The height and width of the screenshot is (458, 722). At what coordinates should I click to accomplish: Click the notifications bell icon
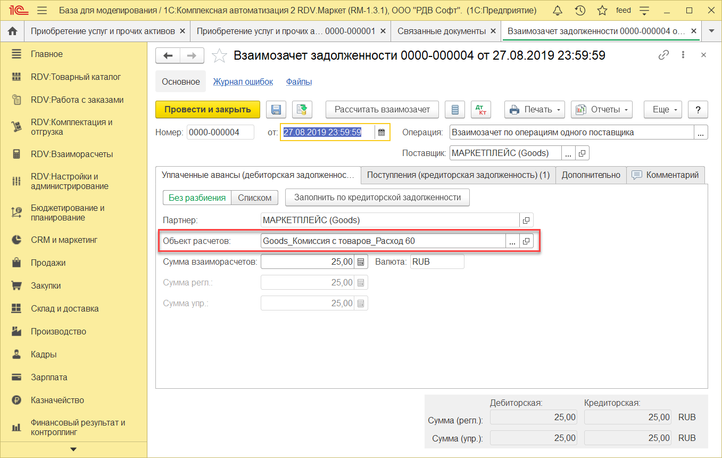point(558,11)
